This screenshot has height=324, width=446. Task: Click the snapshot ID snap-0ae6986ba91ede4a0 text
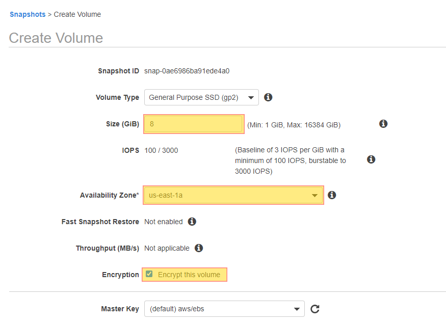[x=187, y=71]
